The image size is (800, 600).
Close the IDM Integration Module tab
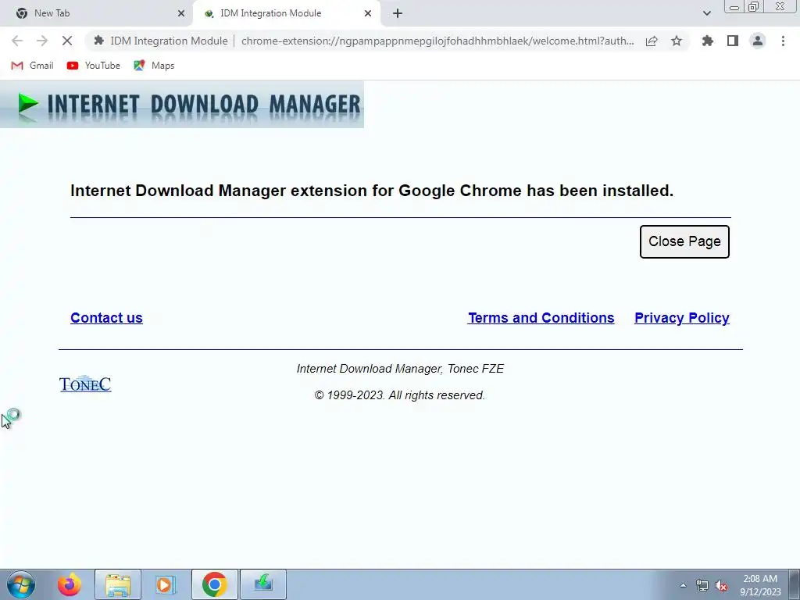click(368, 13)
